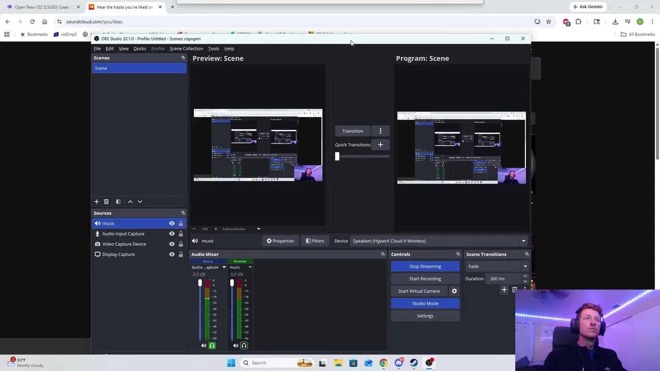Open the Tools menu
The image size is (660, 371).
[x=213, y=48]
